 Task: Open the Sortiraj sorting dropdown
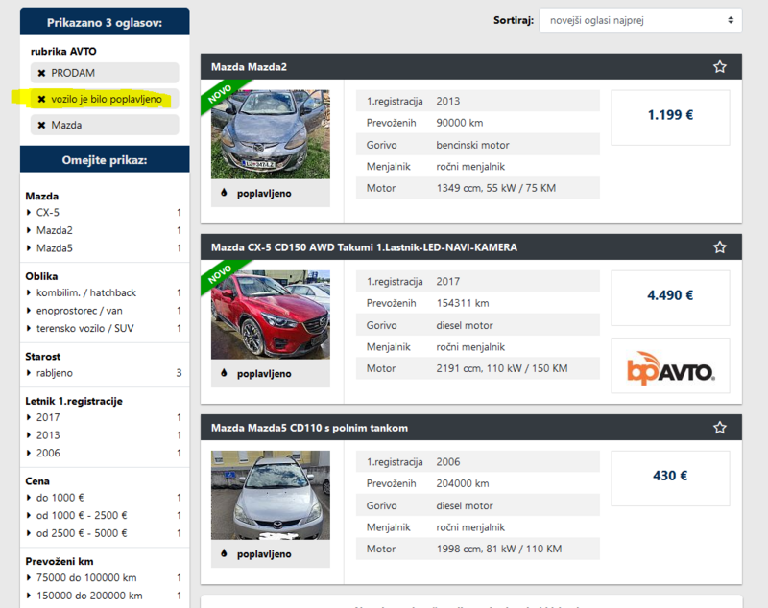click(640, 20)
